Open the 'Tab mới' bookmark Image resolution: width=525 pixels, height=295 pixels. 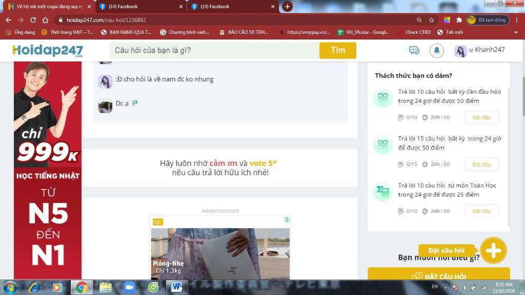[x=450, y=32]
